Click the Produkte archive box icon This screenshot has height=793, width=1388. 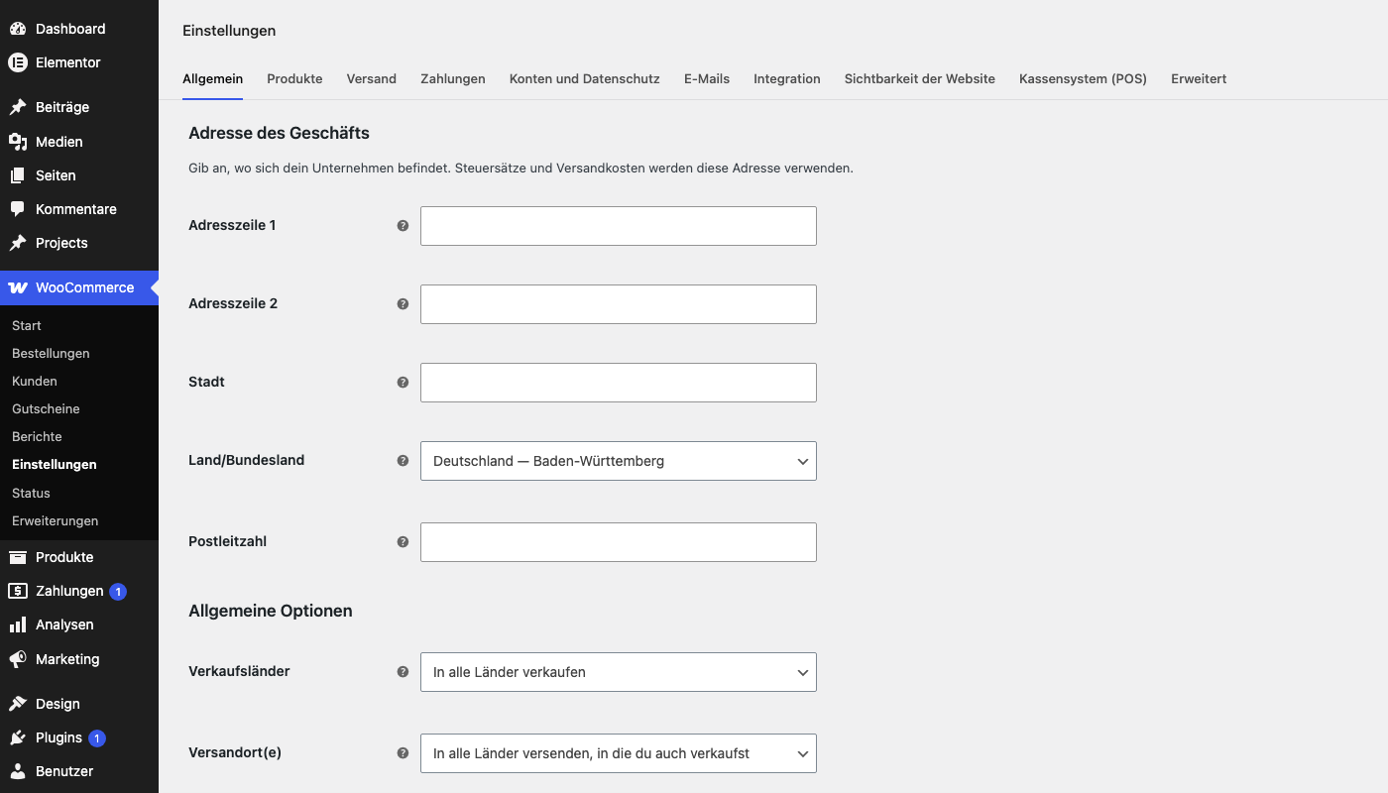(x=18, y=557)
